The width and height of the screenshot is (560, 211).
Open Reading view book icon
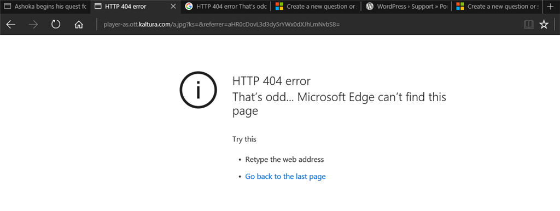pos(529,24)
